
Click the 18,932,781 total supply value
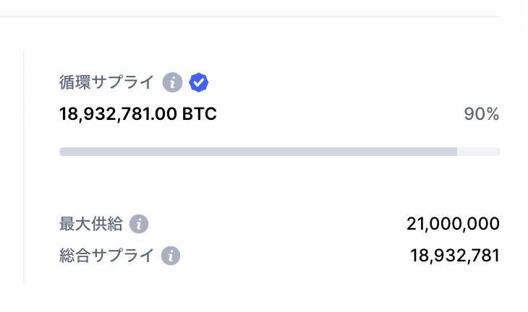[x=455, y=256]
